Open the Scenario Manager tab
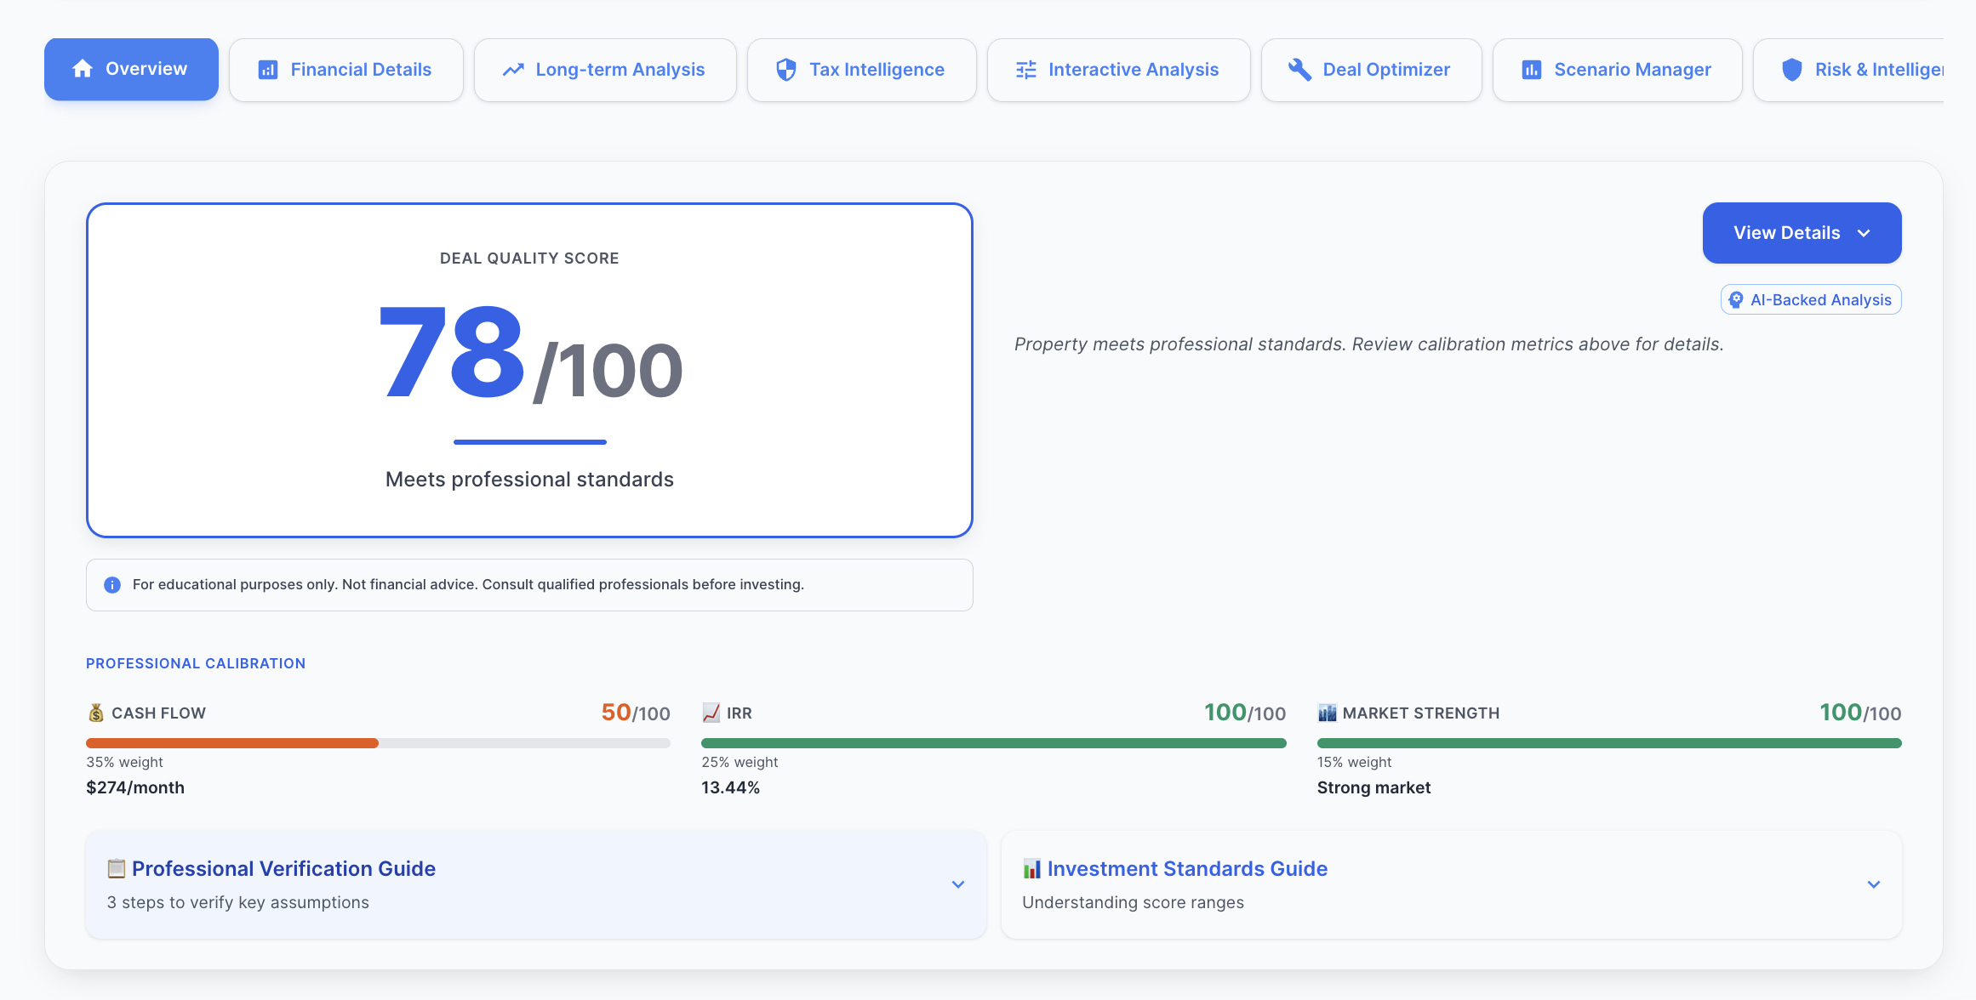1976x1000 pixels. [x=1617, y=70]
